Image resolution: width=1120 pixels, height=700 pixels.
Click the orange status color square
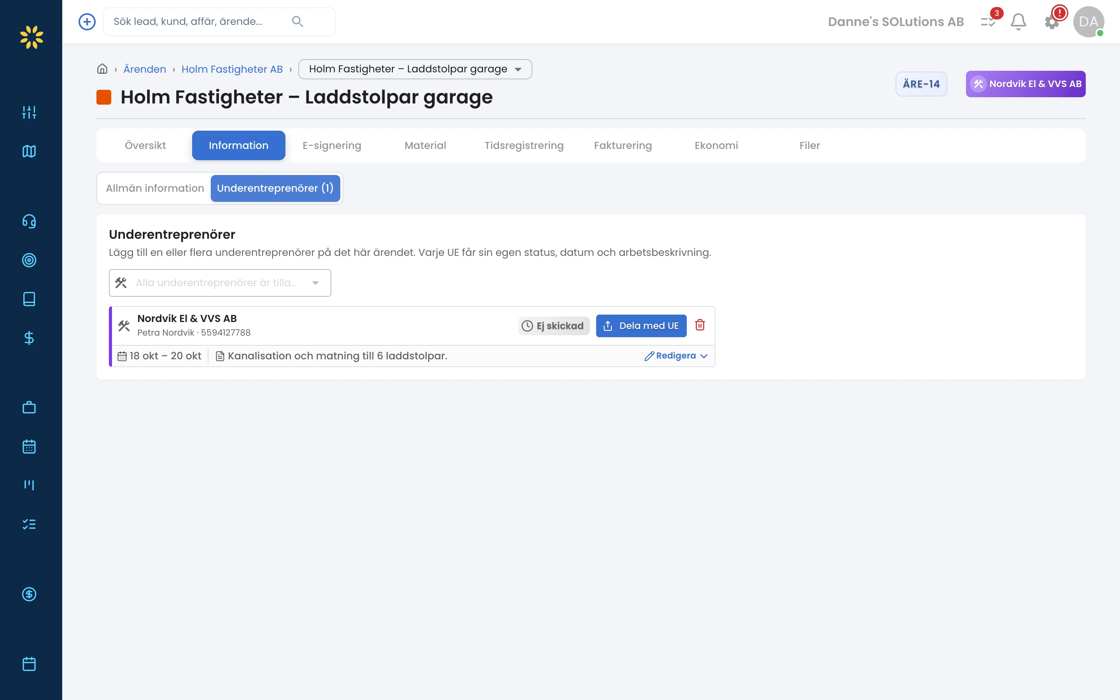coord(104,97)
